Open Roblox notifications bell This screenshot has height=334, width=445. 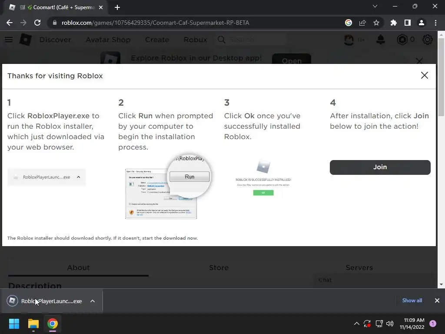pyautogui.click(x=380, y=40)
